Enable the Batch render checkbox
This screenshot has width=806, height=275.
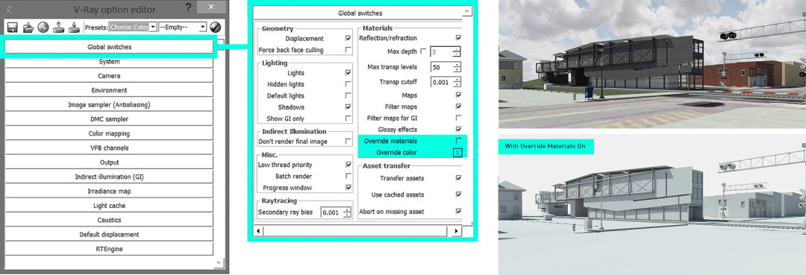tap(349, 176)
